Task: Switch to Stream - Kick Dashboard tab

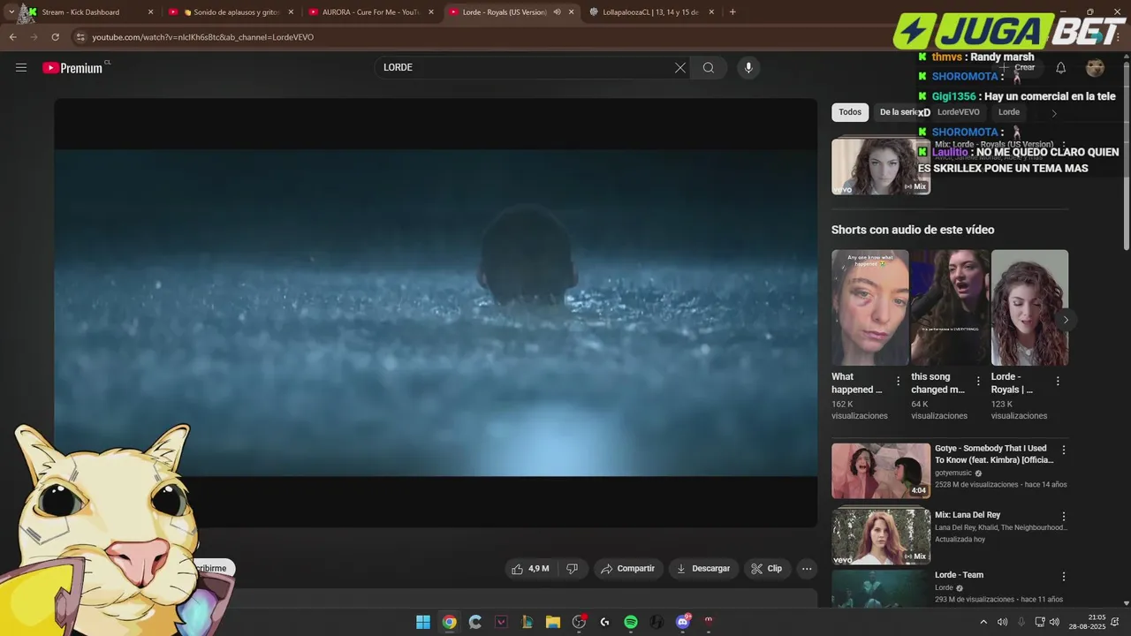Action: pyautogui.click(x=90, y=12)
